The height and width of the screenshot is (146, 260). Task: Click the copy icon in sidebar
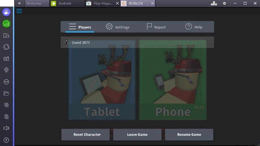point(6,105)
